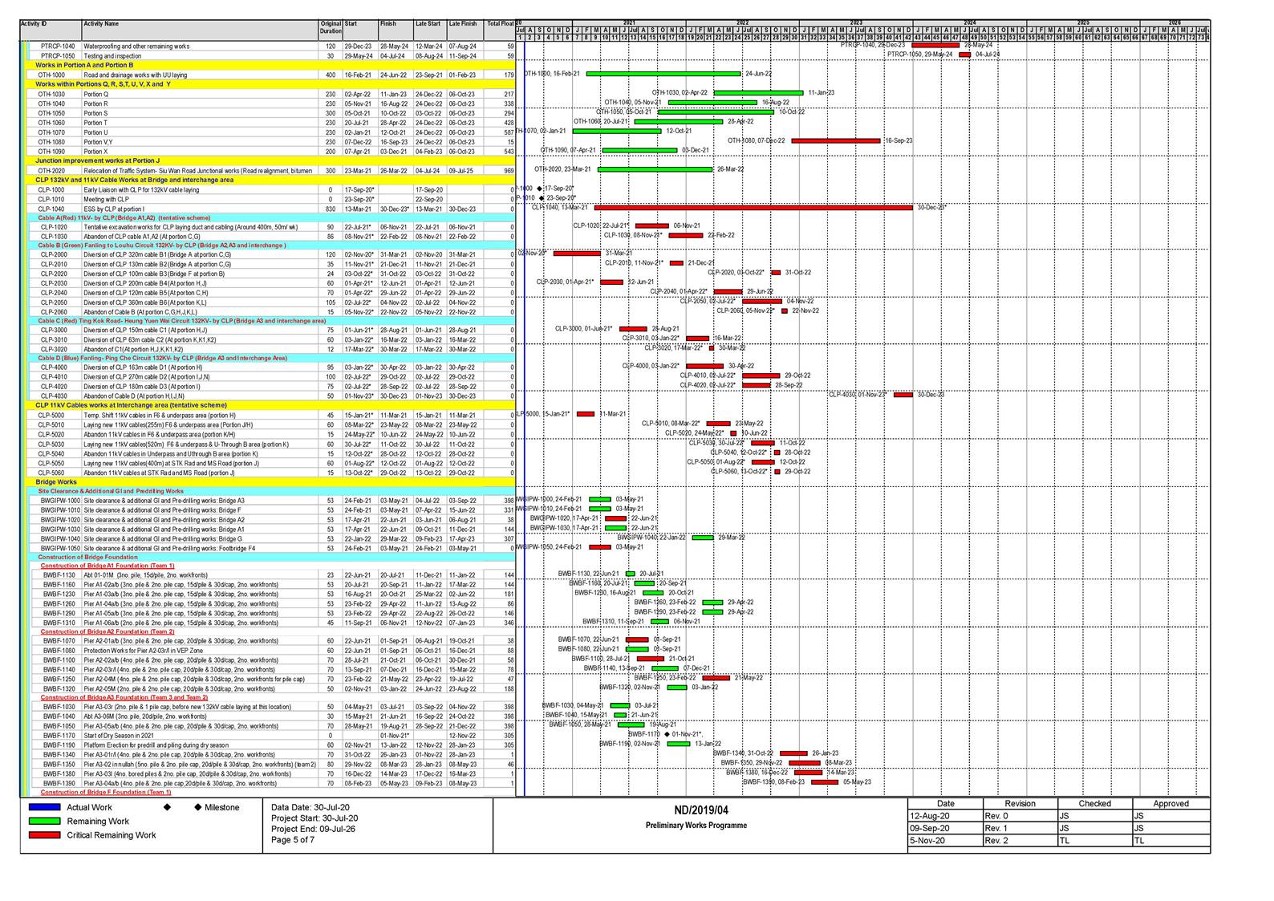
Task: Click the 'Approved' header in revision table
Action: pos(1171,804)
